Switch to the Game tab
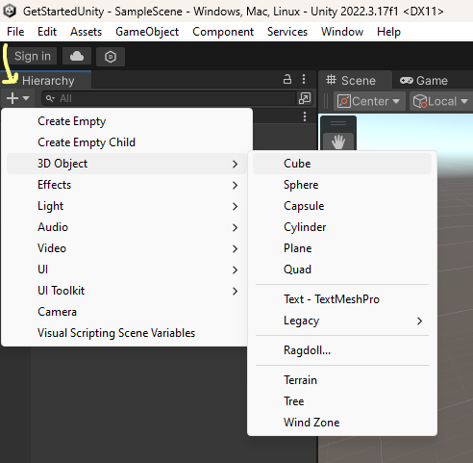The image size is (473, 463). (424, 81)
